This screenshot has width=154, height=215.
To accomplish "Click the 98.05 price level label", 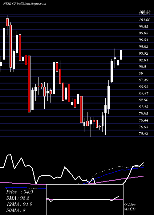I will [x=144, y=33].
